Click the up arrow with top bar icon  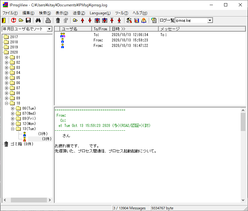tap(112, 20)
